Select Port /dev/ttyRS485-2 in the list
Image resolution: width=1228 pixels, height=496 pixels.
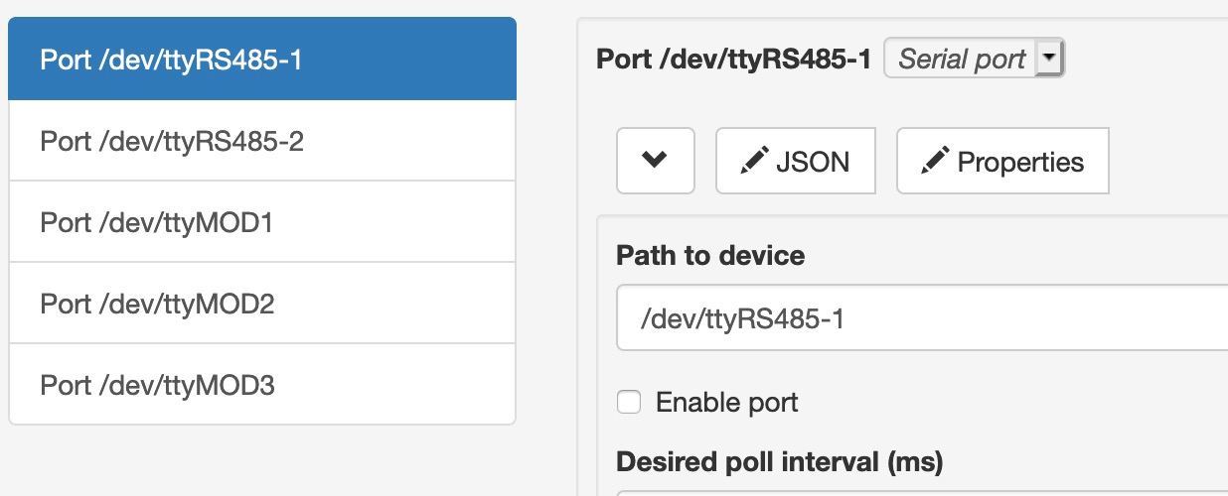pos(262,141)
